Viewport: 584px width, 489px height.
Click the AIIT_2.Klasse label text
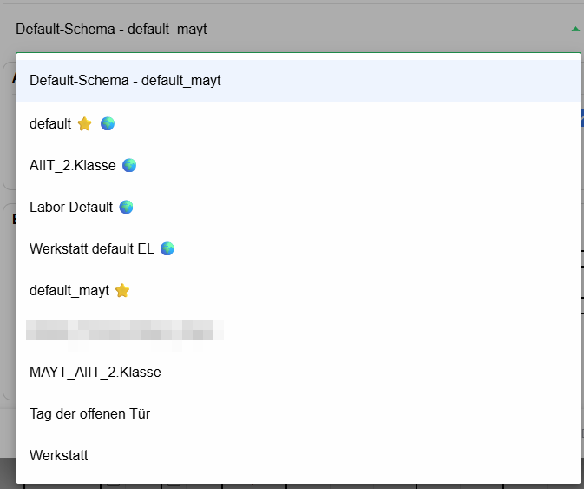coord(73,166)
